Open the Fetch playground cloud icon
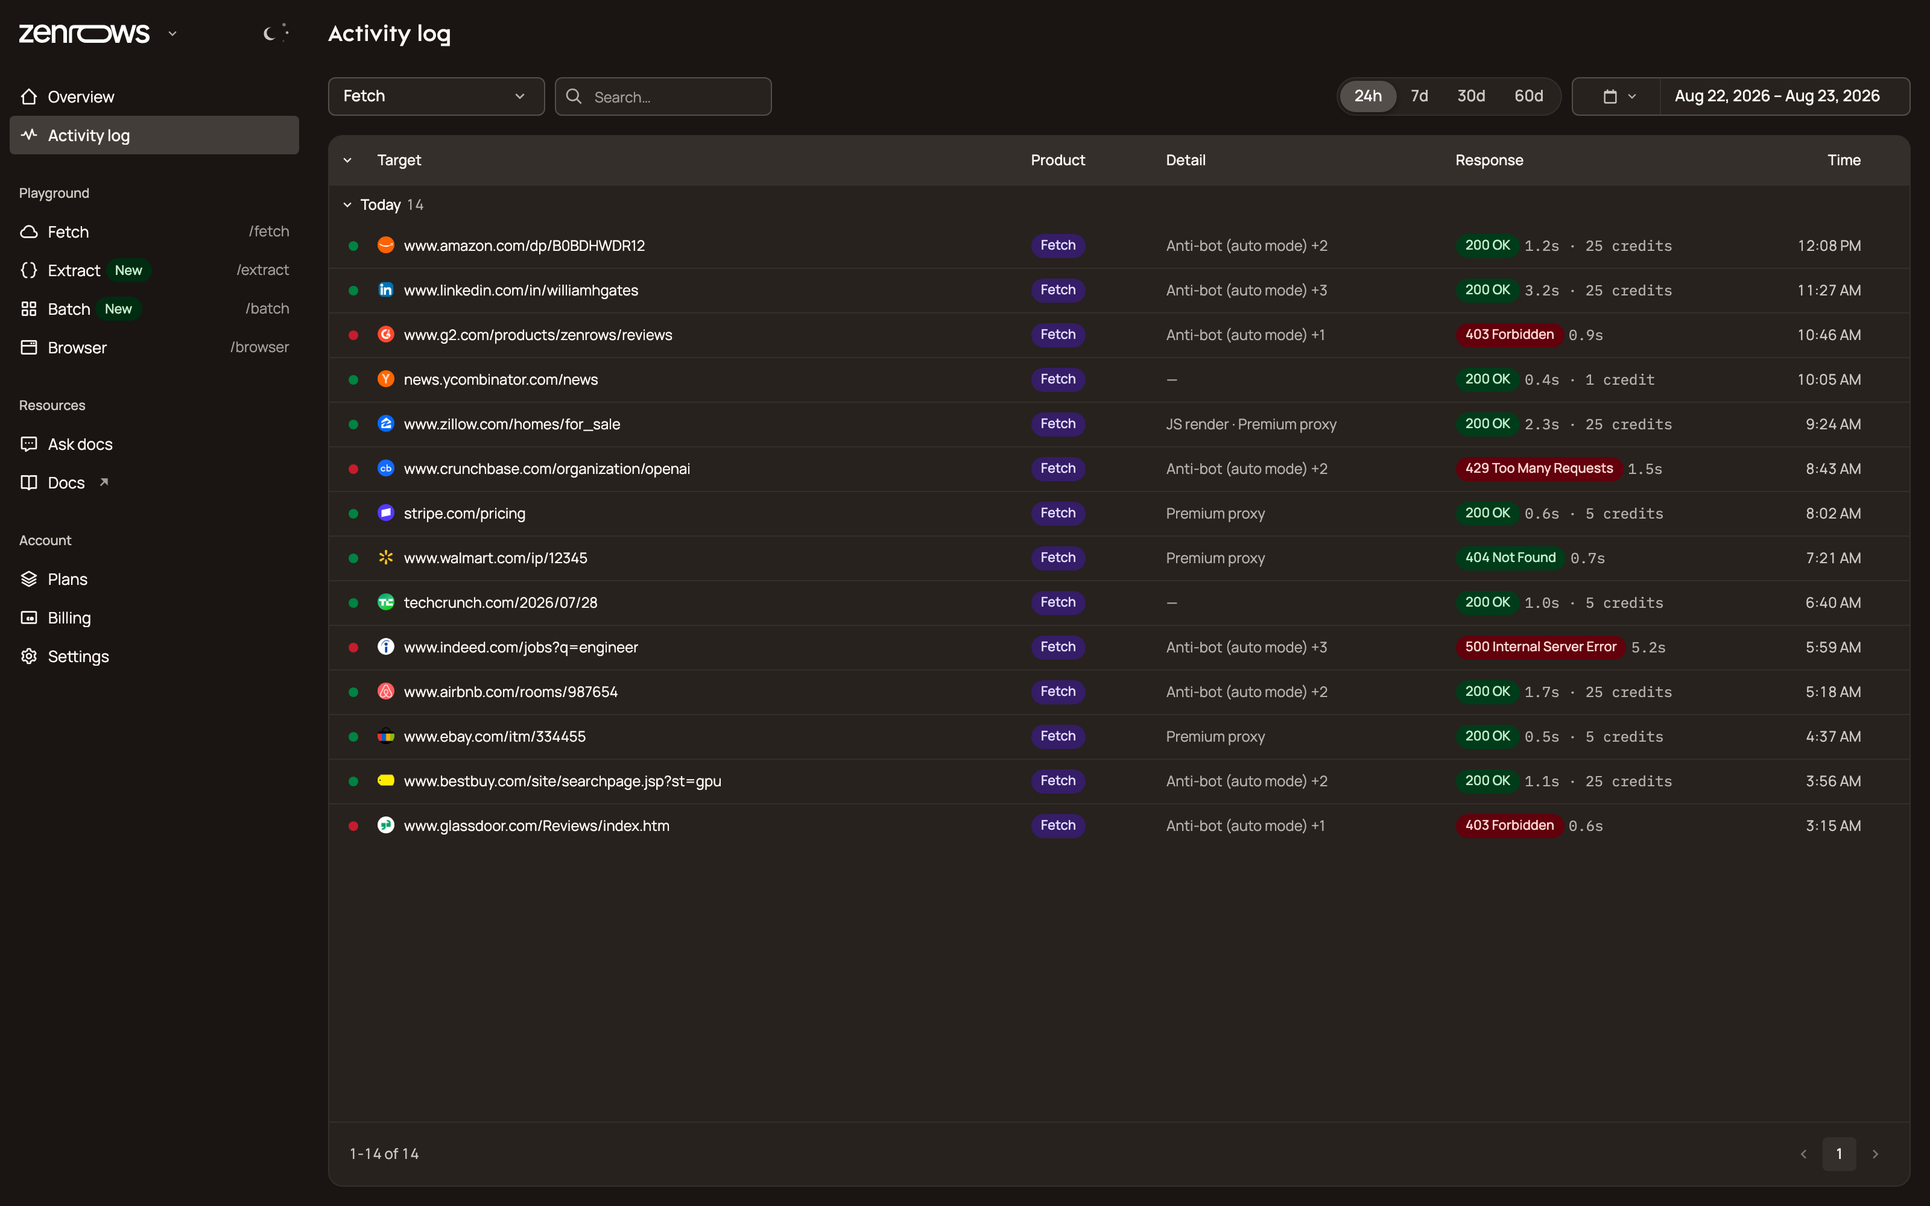This screenshot has height=1206, width=1930. [x=30, y=232]
